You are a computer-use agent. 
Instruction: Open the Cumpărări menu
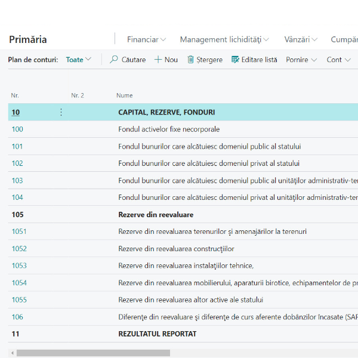click(x=344, y=39)
